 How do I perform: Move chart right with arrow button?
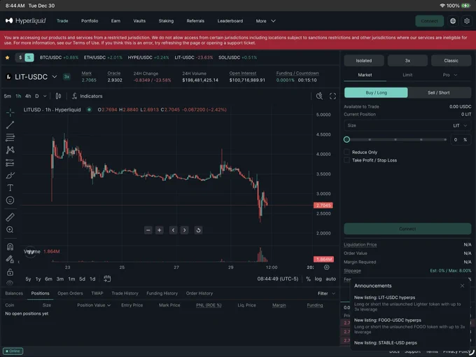tap(185, 230)
